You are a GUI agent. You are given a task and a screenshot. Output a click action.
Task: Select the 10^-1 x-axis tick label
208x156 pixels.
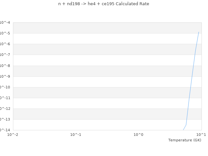coord(76,135)
